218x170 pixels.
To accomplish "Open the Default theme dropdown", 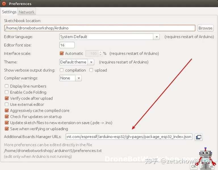I will (77, 62).
